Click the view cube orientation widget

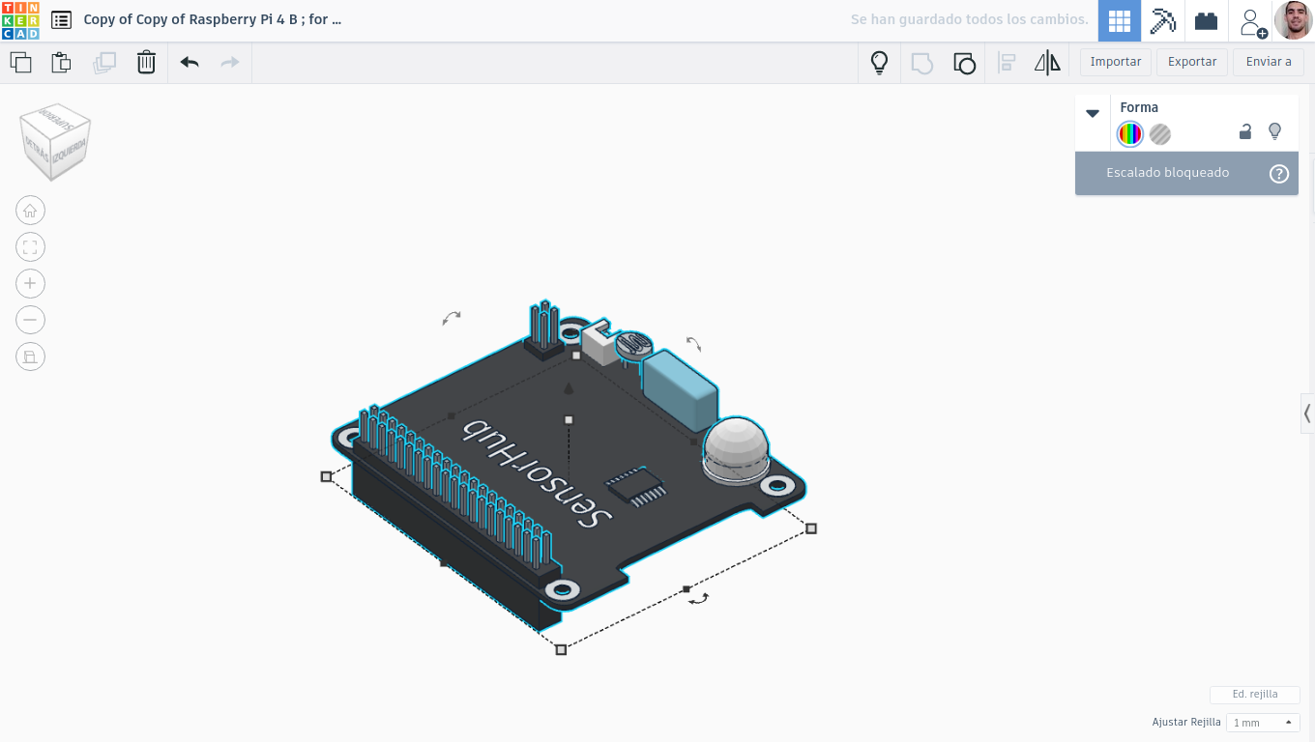(55, 142)
